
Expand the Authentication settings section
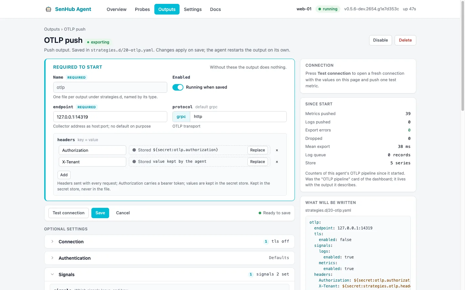click(170, 258)
